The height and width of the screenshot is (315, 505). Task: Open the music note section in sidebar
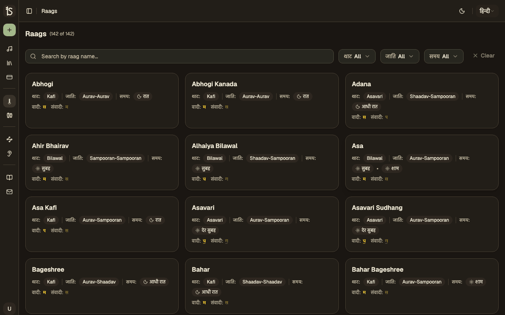click(x=9, y=49)
